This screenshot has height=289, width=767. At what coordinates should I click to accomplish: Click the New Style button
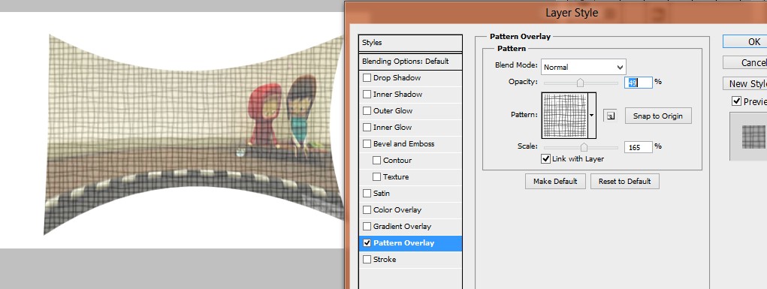tap(745, 83)
